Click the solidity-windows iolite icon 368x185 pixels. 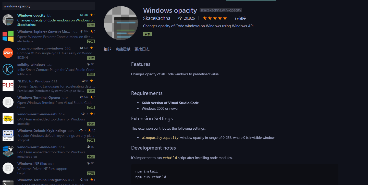8,69
